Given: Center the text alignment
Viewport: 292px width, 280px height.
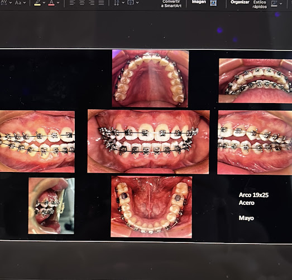Looking at the screenshot, I should (x=82, y=2).
